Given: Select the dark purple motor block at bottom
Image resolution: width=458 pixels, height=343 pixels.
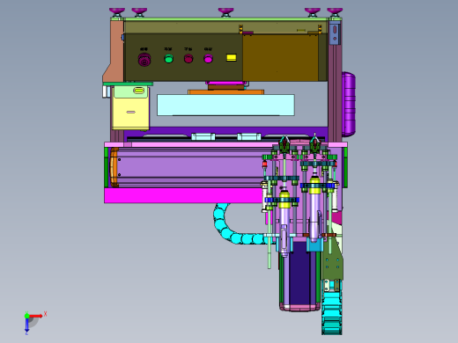Looking at the screenshot, I should (x=299, y=273).
